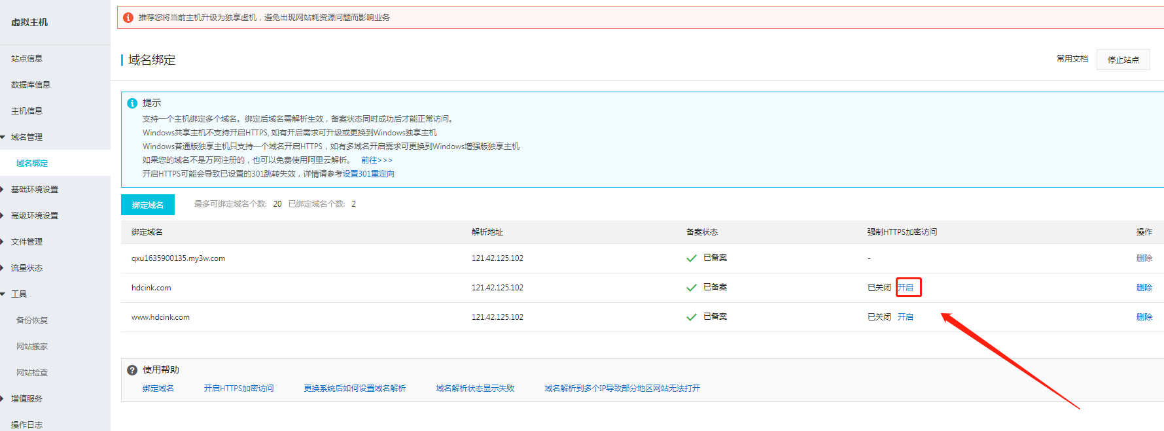Expand the 高级环境设置 sidebar section
The width and height of the screenshot is (1164, 431).
click(3, 216)
